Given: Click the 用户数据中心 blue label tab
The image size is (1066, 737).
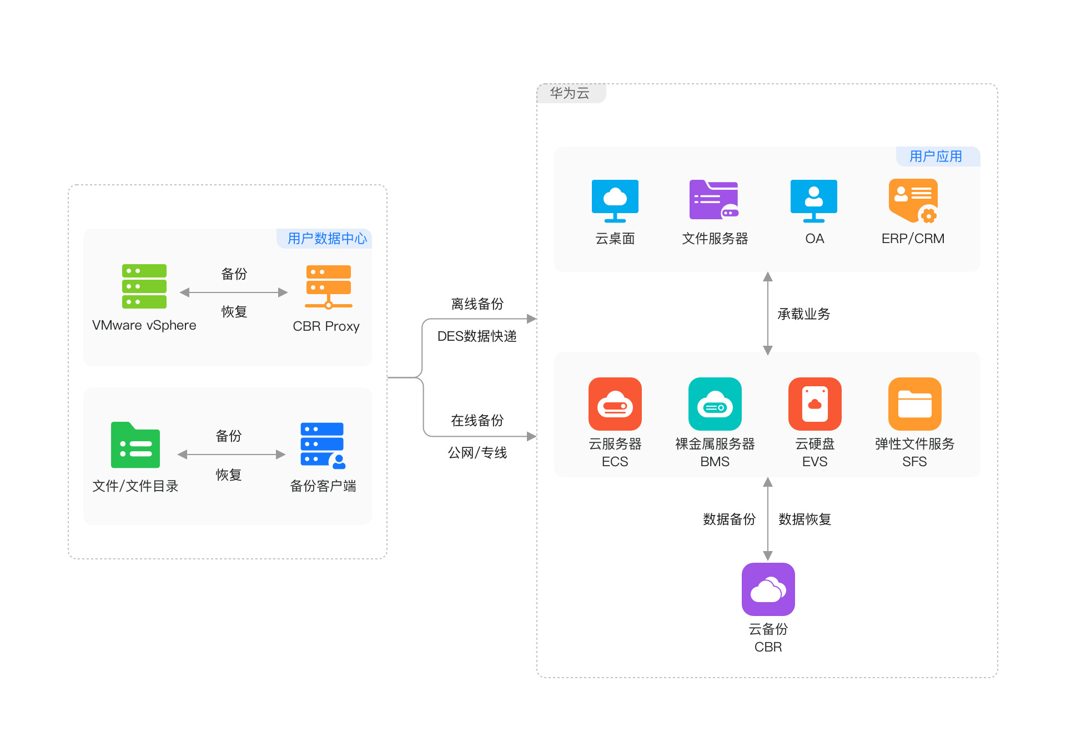Looking at the screenshot, I should point(326,239).
